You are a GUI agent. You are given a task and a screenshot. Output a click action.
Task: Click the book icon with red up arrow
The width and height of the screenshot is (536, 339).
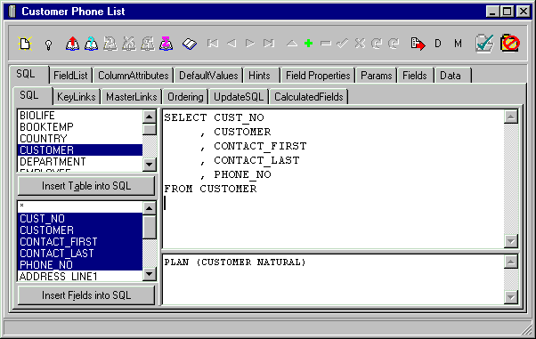[72, 44]
